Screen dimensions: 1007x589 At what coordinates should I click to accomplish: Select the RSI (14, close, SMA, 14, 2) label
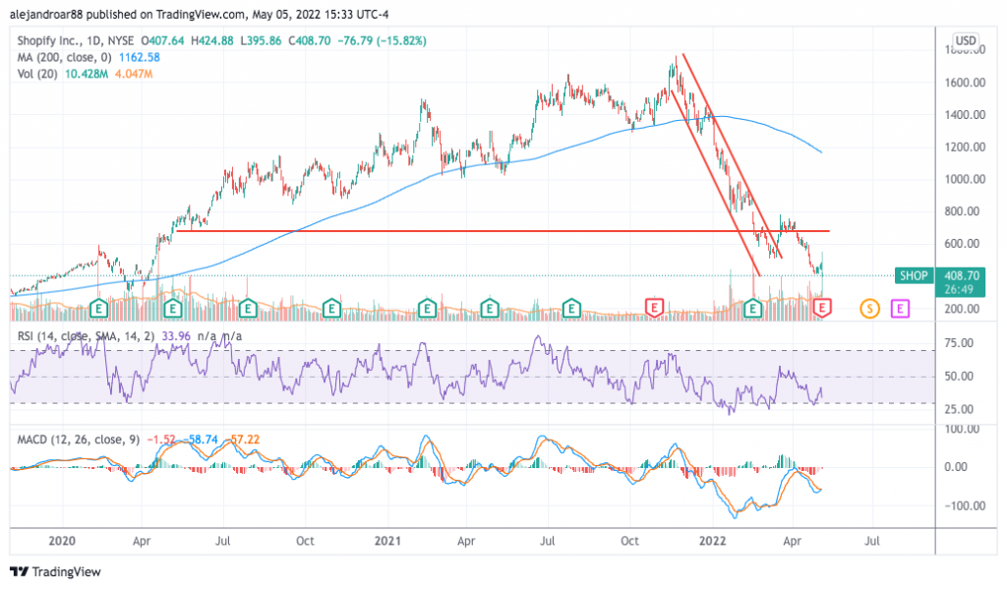pyautogui.click(x=87, y=336)
